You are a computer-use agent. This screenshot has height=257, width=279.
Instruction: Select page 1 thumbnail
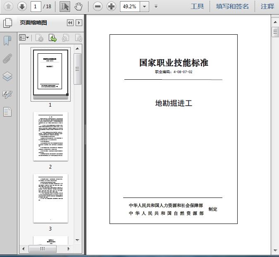coord(50,74)
